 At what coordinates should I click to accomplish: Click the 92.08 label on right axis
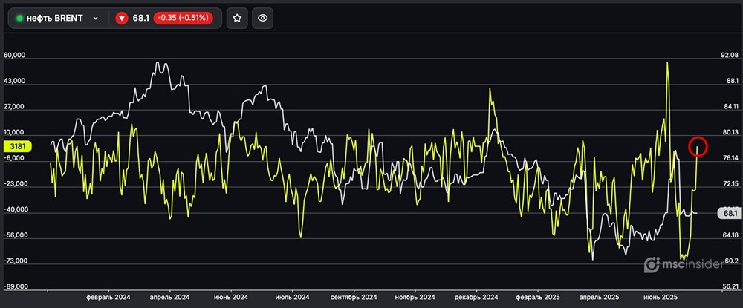[x=730, y=56]
